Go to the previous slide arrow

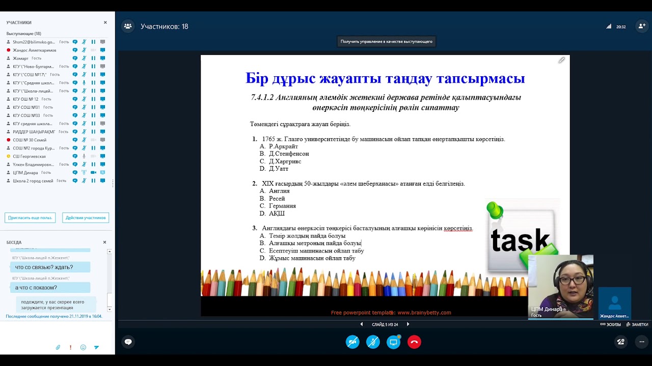362,324
